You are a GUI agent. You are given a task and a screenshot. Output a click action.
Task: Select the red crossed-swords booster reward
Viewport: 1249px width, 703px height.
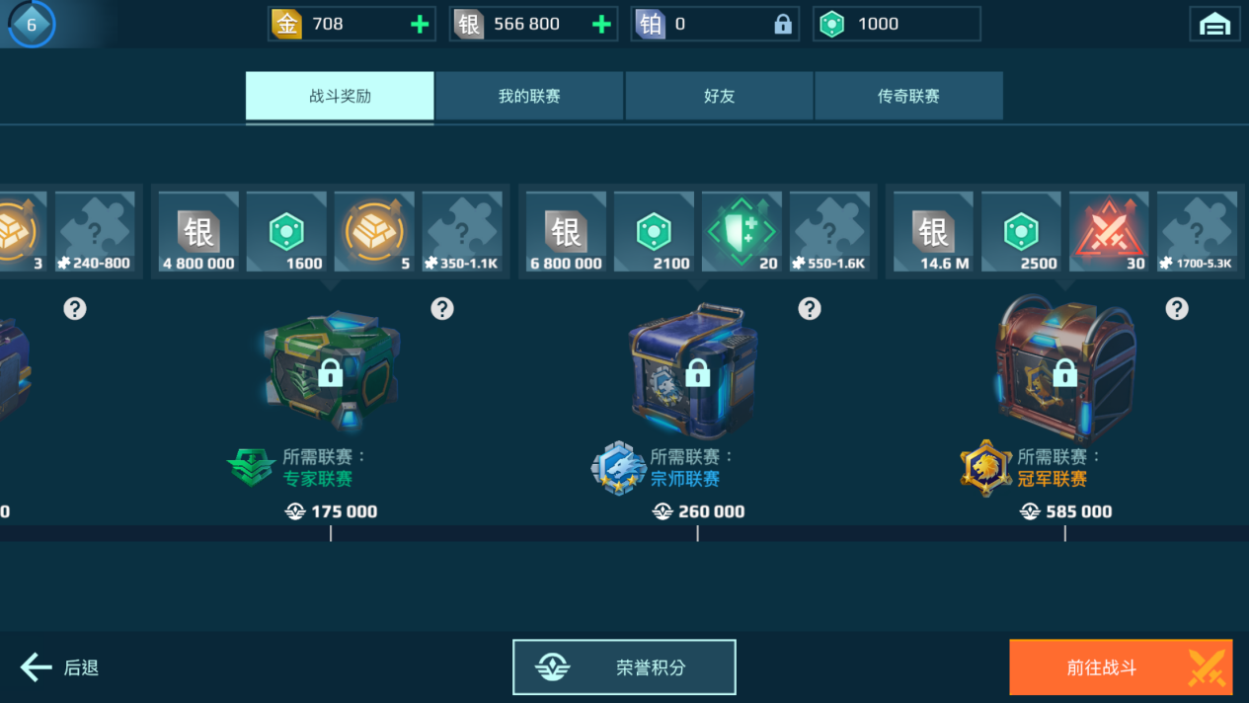(1109, 232)
